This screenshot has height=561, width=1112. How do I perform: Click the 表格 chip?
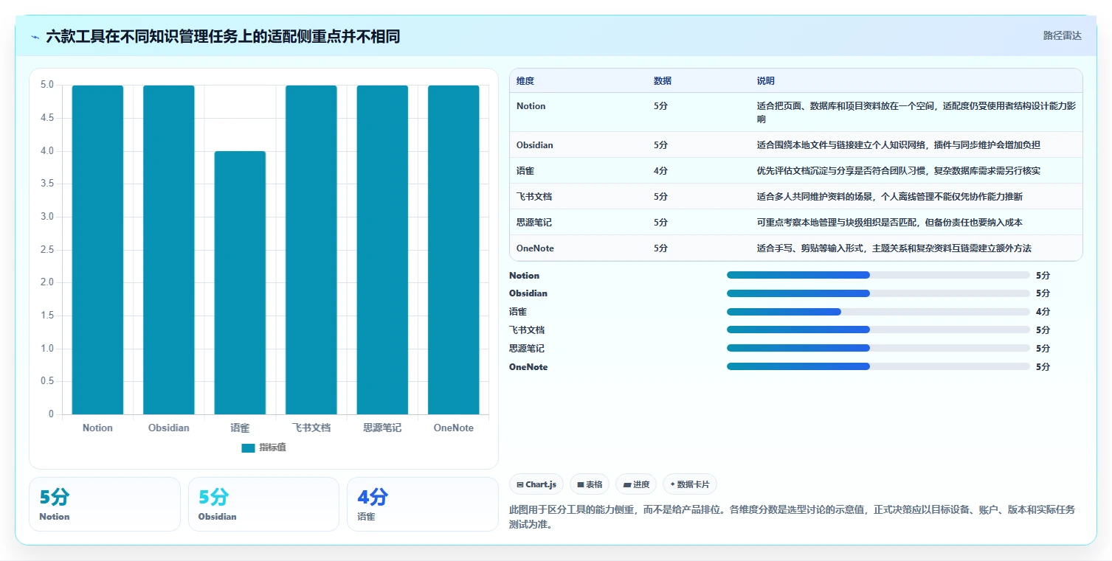(590, 484)
